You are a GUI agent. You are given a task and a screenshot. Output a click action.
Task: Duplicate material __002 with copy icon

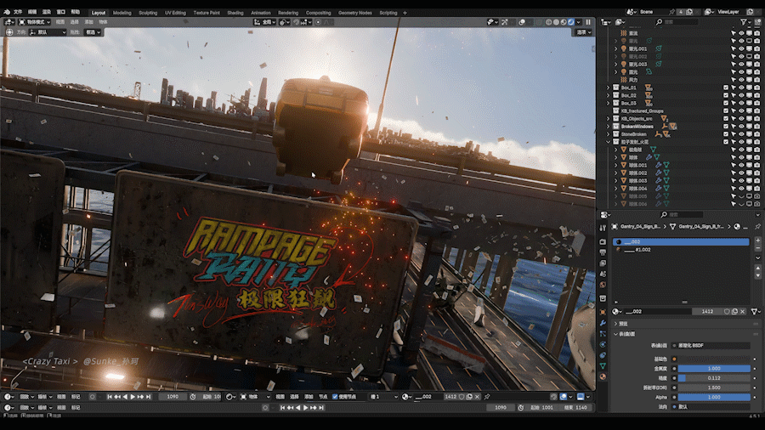tap(734, 312)
